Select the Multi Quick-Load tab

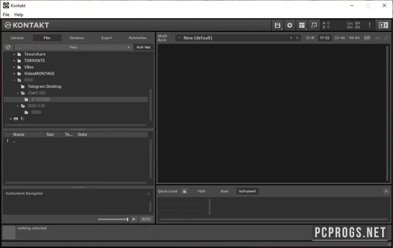click(201, 191)
